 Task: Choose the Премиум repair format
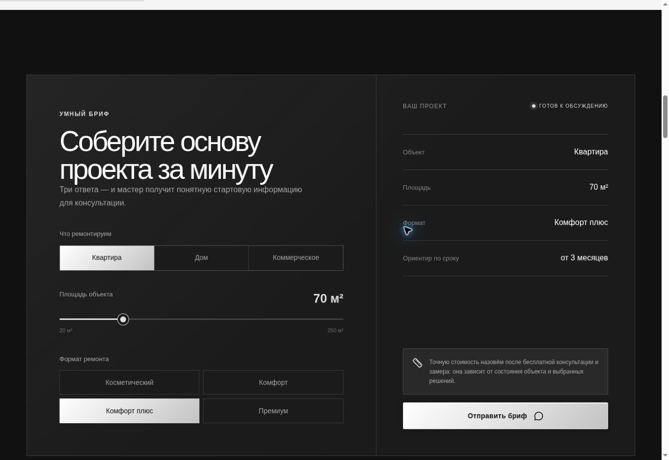273,411
